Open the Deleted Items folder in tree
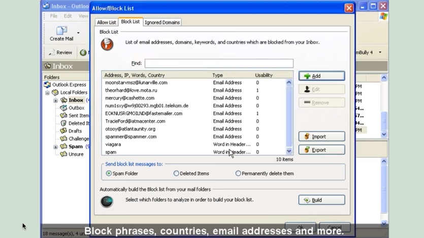This screenshot has width=424, height=238. click(78, 123)
